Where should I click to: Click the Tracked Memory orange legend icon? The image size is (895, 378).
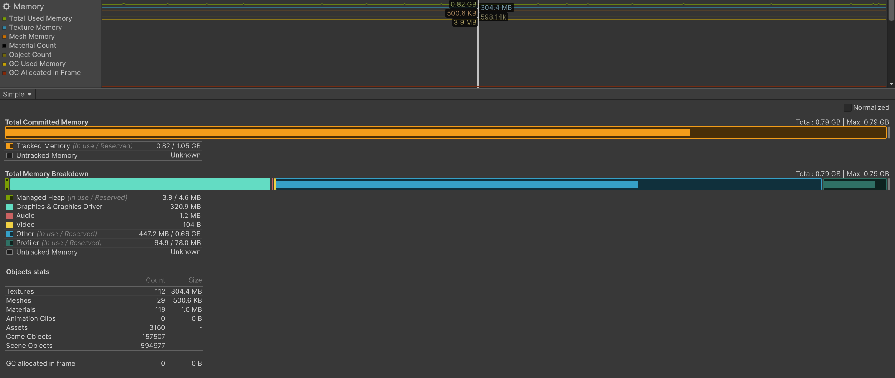(x=10, y=146)
